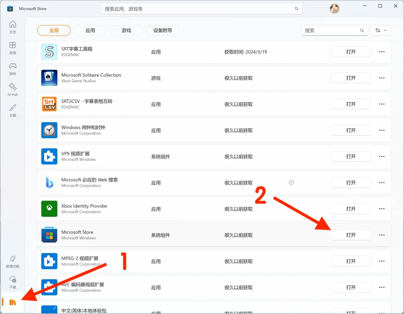Open more options for Microsoft Store row
Screen dimensions: 404x314
382,235
